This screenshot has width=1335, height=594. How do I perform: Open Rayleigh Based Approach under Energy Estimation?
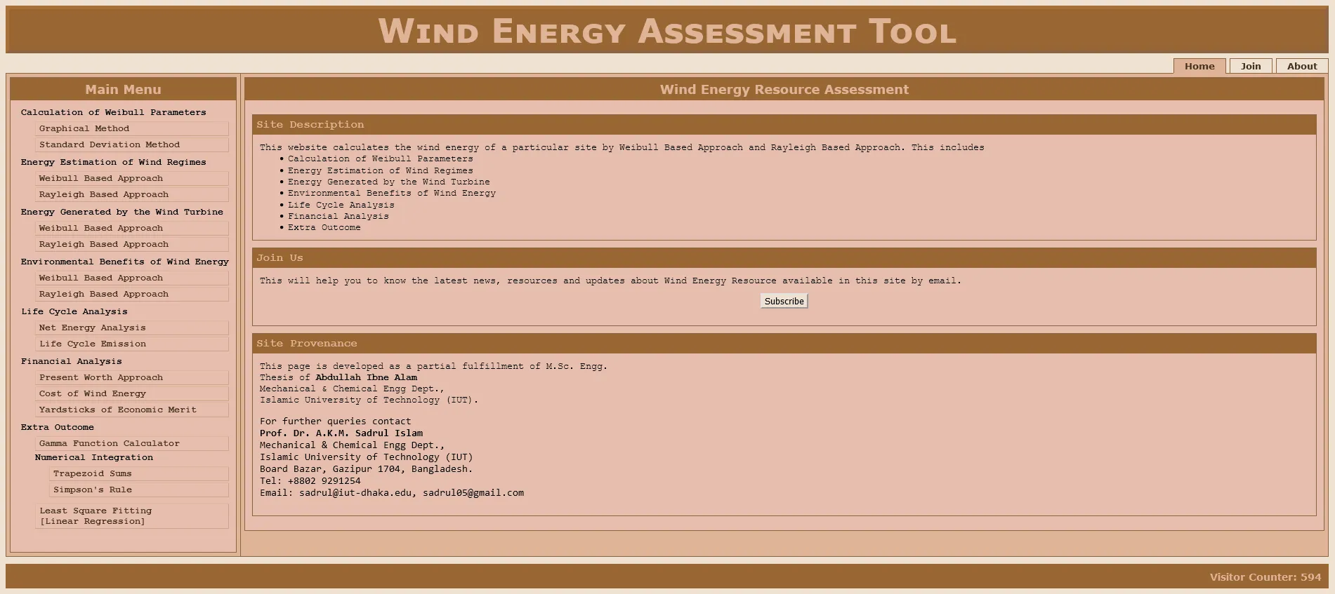click(x=104, y=194)
